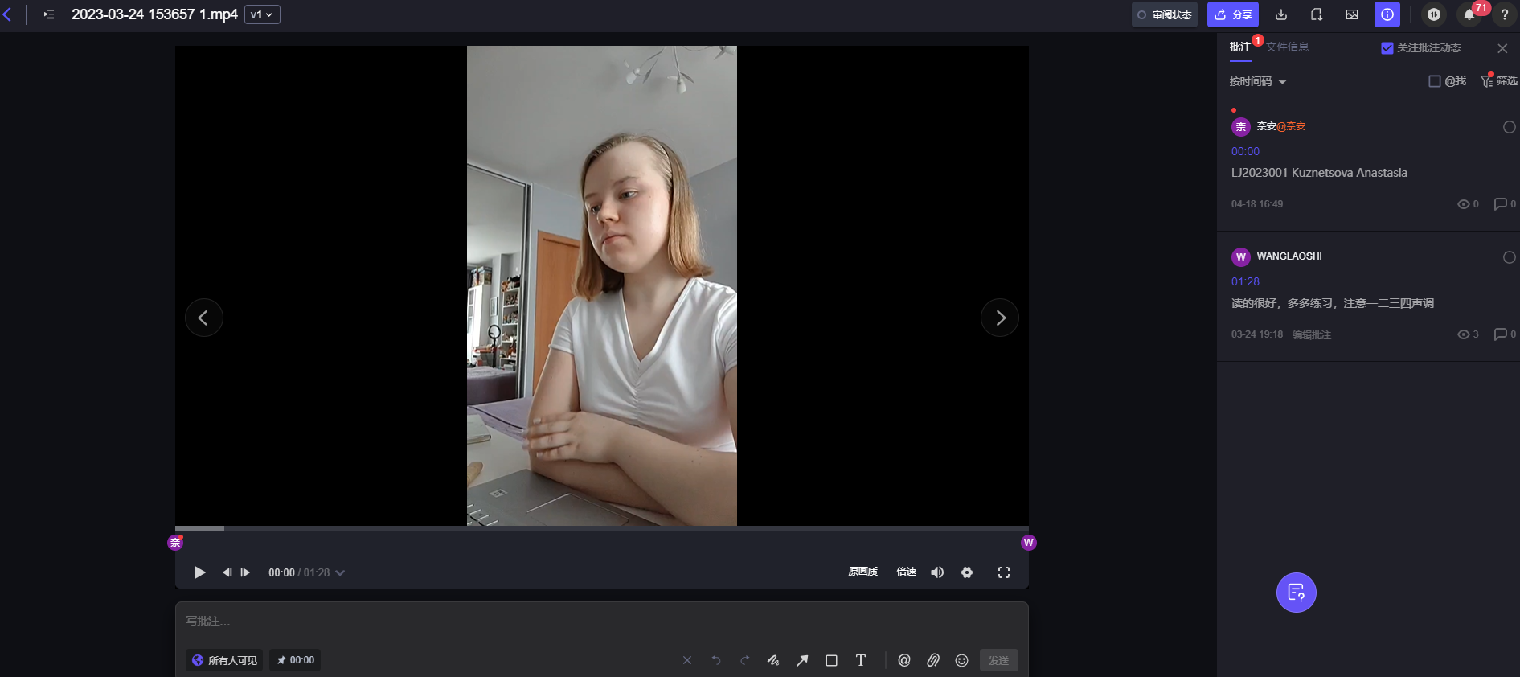Click the image icon in the top bar
This screenshot has height=677, width=1520.
tap(1352, 14)
